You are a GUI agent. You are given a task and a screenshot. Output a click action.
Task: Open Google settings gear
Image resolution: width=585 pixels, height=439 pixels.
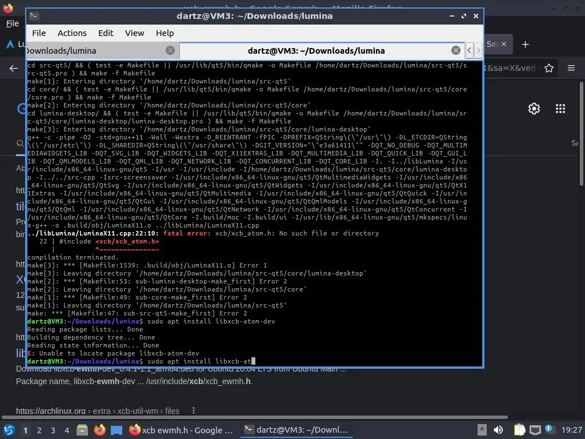[534, 109]
